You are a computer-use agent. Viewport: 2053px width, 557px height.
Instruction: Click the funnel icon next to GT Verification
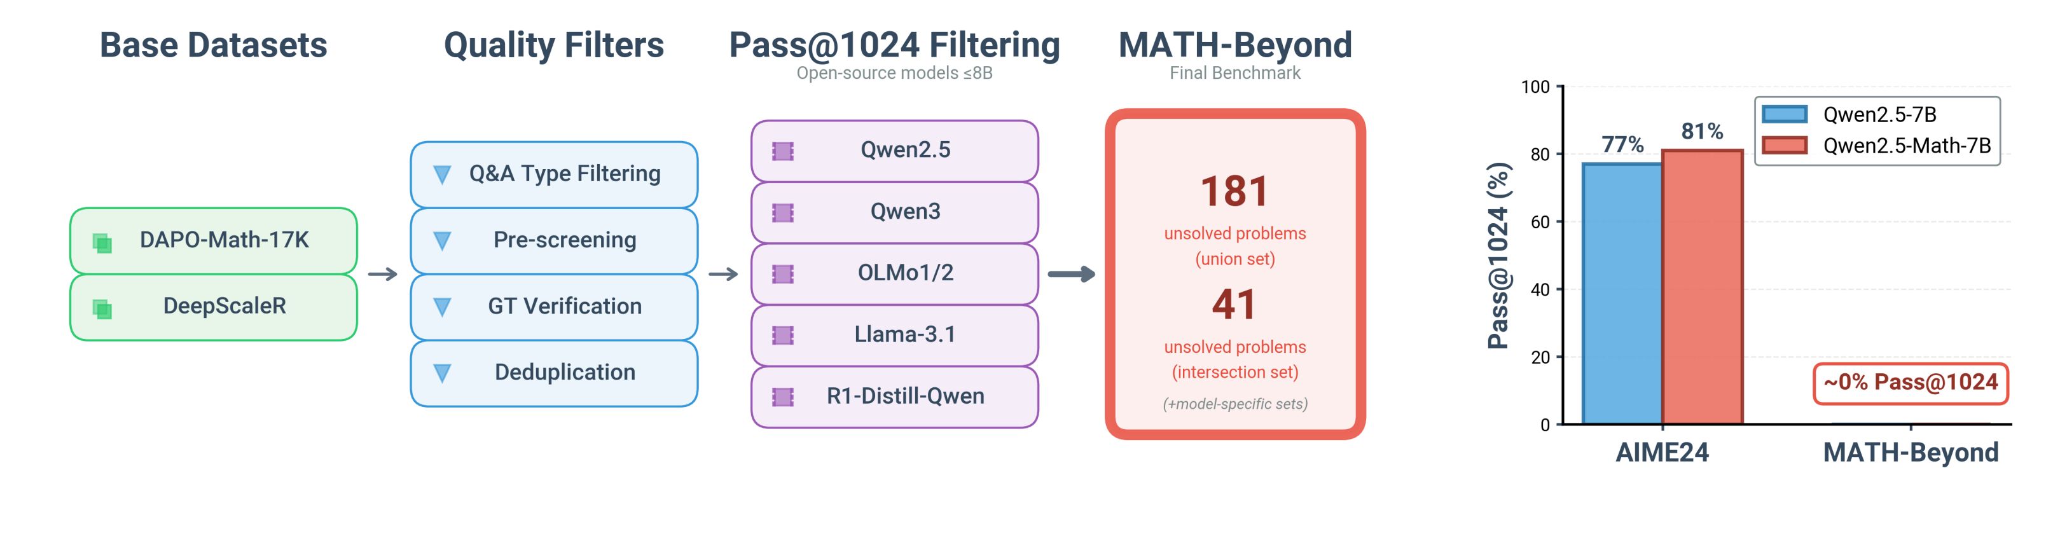(x=442, y=306)
